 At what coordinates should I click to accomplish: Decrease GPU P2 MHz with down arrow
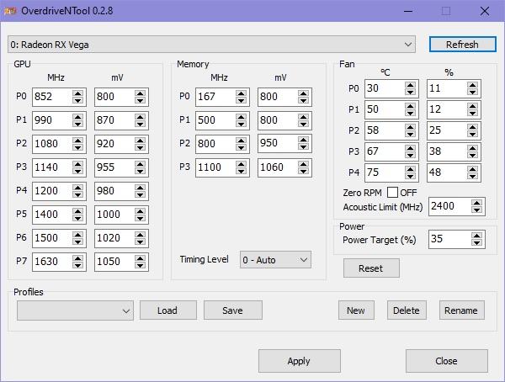[77, 147]
